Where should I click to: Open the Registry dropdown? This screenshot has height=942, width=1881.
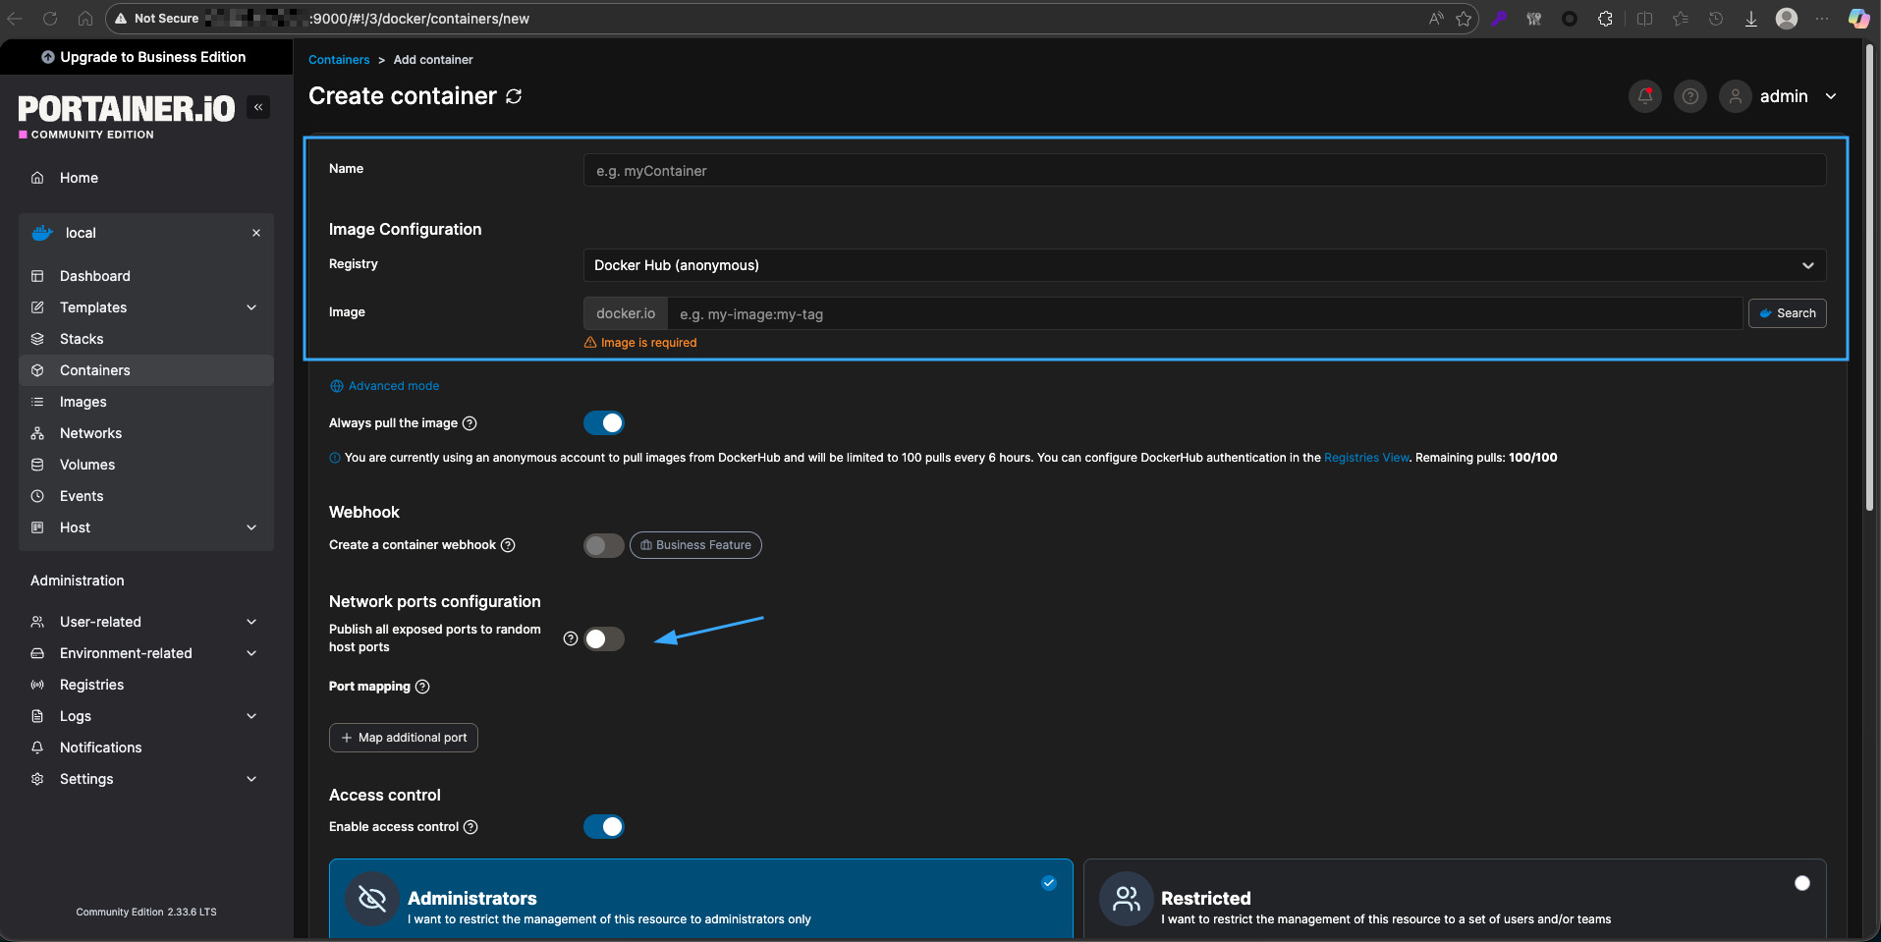[1203, 265]
